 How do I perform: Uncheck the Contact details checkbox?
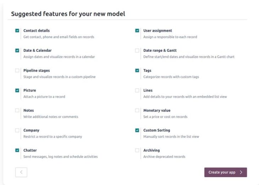click(17, 31)
